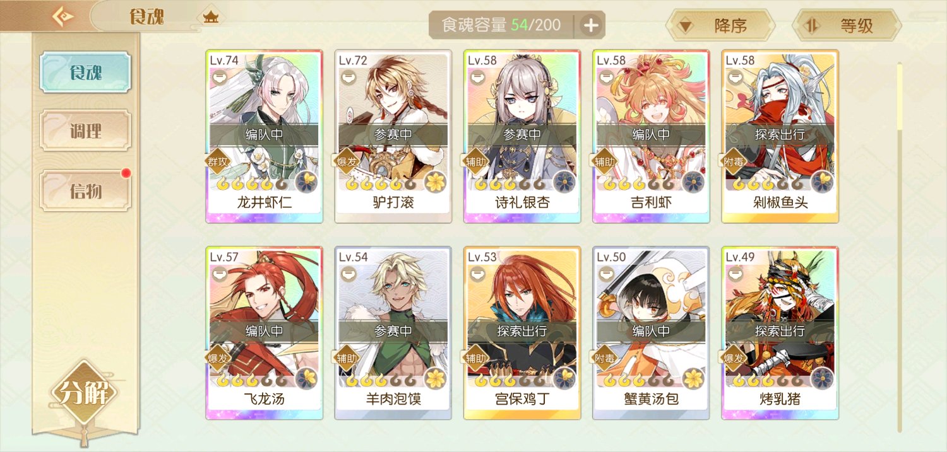The image size is (947, 452).
Task: Tap the flower badge on 驴打滚 card
Action: pos(434,182)
